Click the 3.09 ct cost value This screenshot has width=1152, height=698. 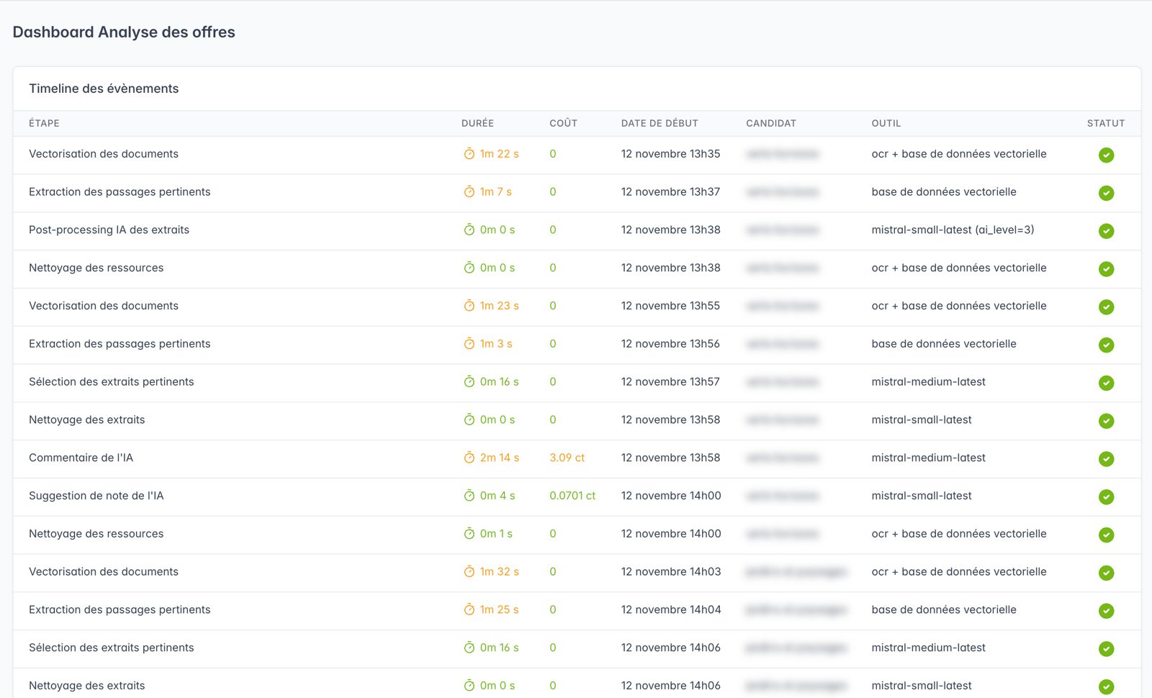pos(567,458)
